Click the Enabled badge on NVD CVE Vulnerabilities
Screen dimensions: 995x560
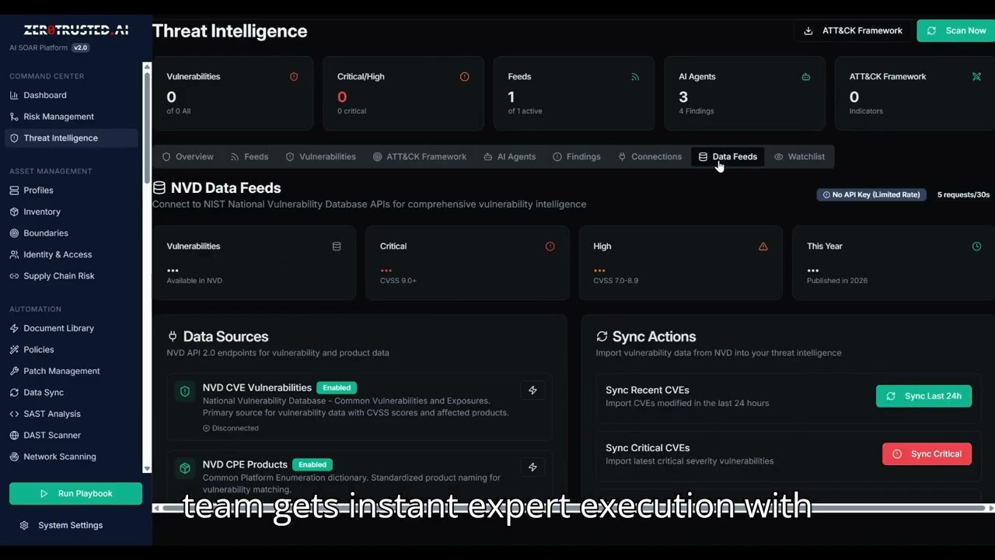pyautogui.click(x=337, y=388)
